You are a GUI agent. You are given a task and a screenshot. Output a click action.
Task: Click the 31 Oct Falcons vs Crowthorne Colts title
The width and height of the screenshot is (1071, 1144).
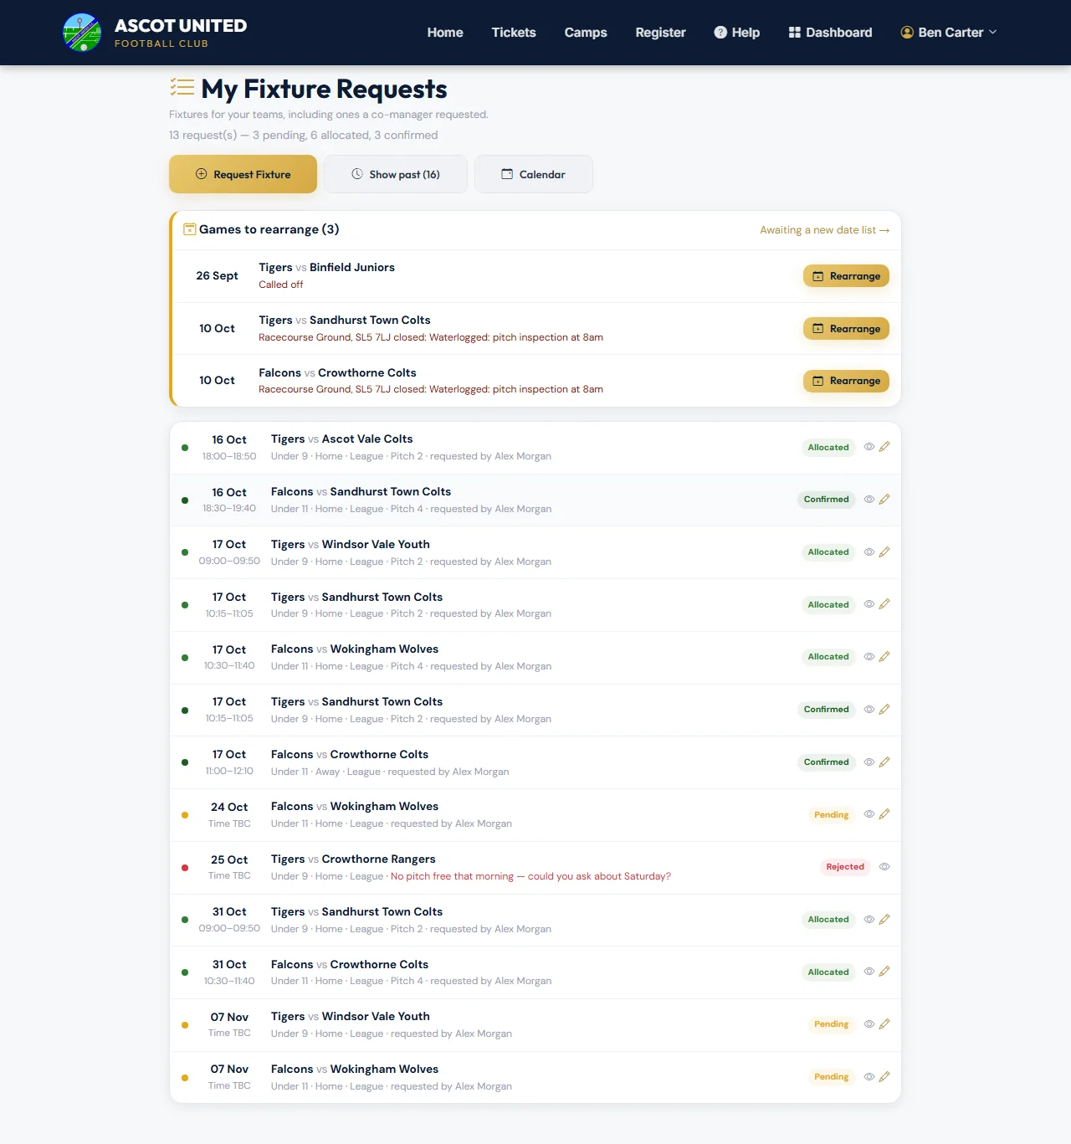coord(350,964)
